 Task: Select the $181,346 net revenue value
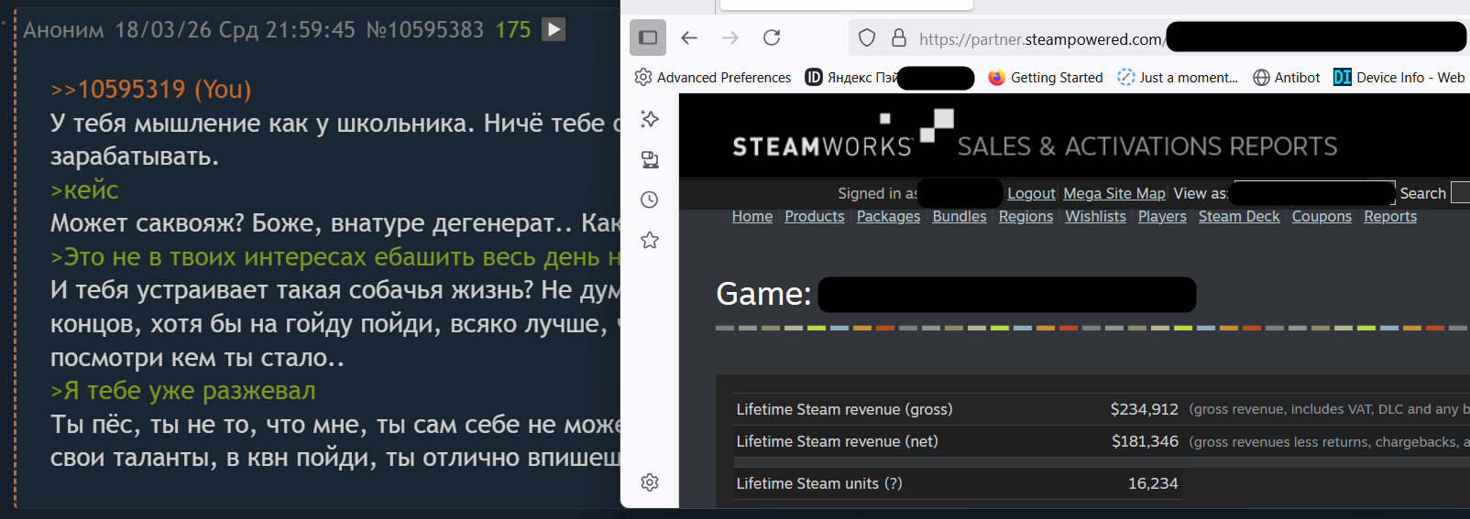1145,441
